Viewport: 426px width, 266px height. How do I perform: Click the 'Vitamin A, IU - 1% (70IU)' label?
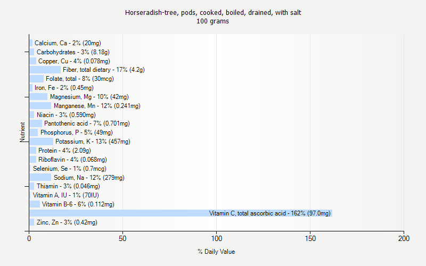click(x=65, y=195)
